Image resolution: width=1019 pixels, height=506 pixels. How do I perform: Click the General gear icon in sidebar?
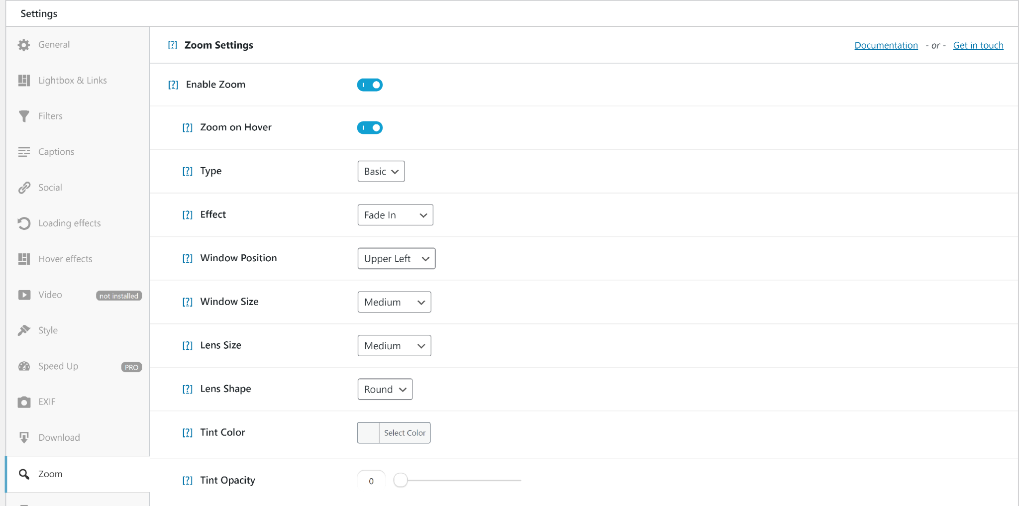[x=24, y=45]
